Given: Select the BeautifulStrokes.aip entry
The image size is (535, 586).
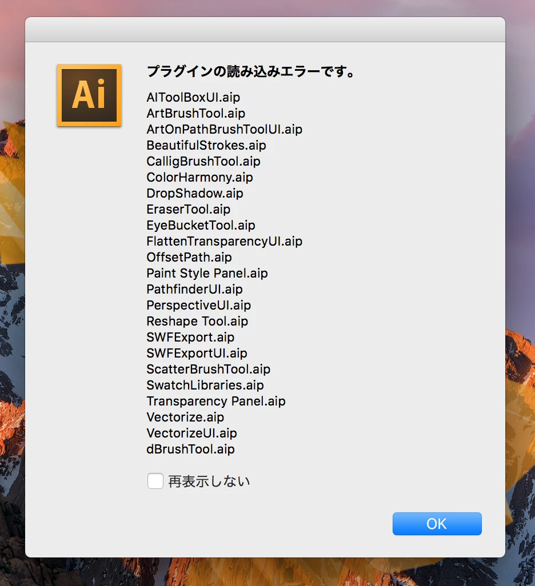Looking at the screenshot, I should tap(206, 146).
